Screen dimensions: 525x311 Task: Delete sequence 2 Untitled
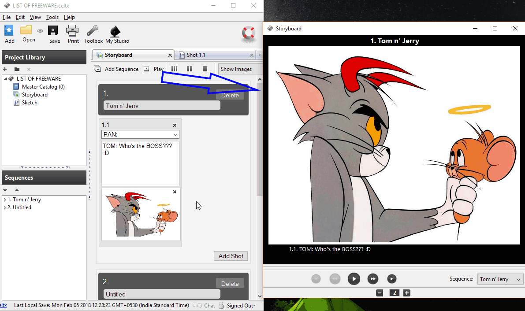coord(230,284)
